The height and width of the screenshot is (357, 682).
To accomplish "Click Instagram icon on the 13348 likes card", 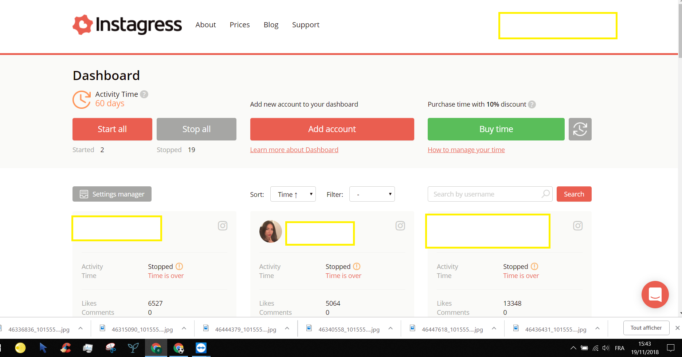I will click(578, 226).
